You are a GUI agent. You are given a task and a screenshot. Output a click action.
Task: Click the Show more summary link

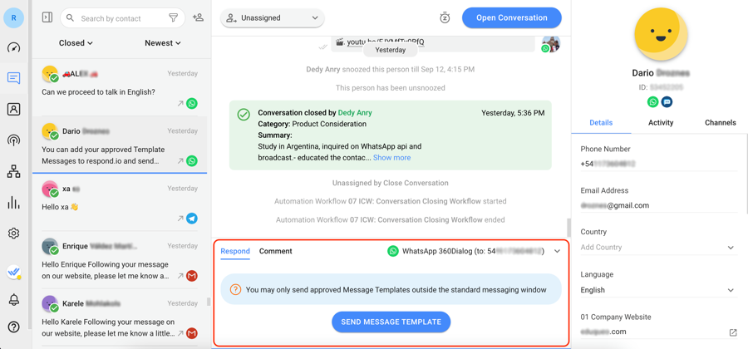coord(391,157)
